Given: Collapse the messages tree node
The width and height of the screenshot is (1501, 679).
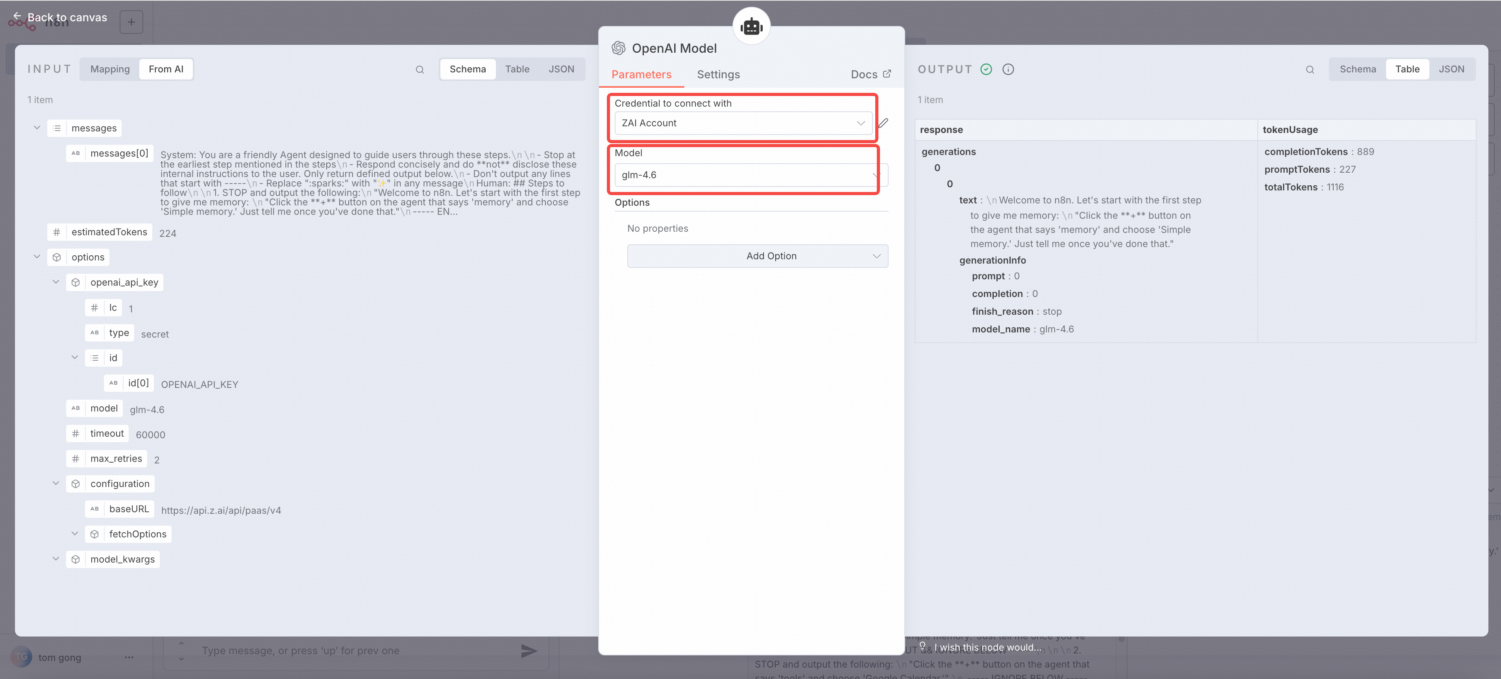Looking at the screenshot, I should (37, 127).
